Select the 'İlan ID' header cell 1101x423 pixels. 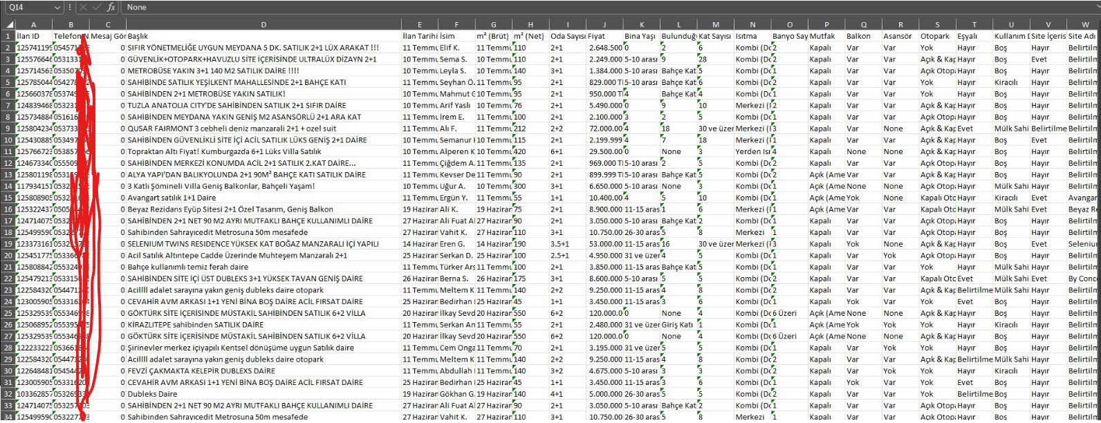35,36
